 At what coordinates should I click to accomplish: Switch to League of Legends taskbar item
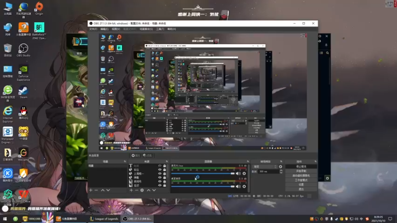pyautogui.click(x=104, y=219)
